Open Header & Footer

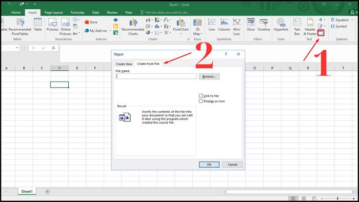pyautogui.click(x=310, y=27)
